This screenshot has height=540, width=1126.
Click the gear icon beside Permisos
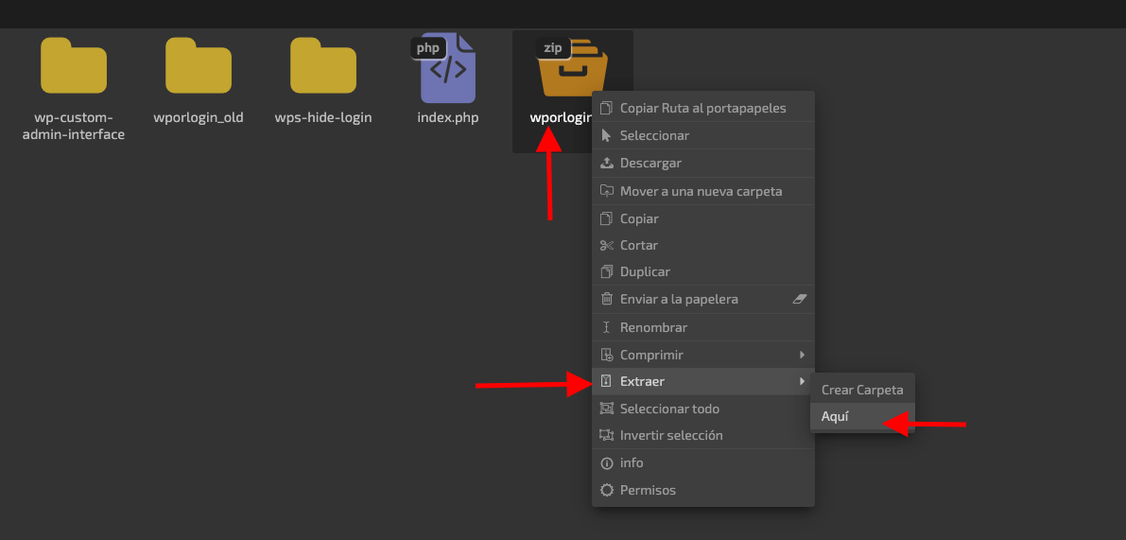[607, 491]
